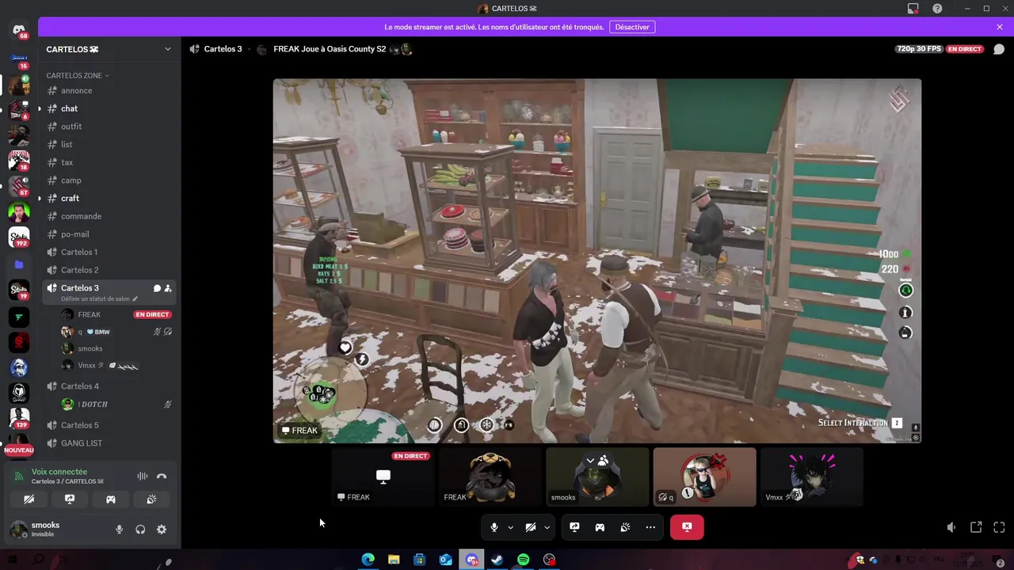Image resolution: width=1014 pixels, height=570 pixels.
Task: Open File Explorer from the taskbar
Action: [394, 560]
